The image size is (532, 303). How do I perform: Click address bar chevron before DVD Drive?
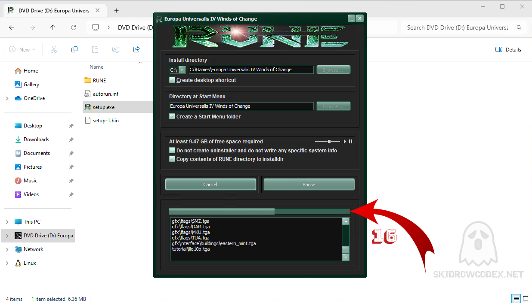[x=109, y=27]
